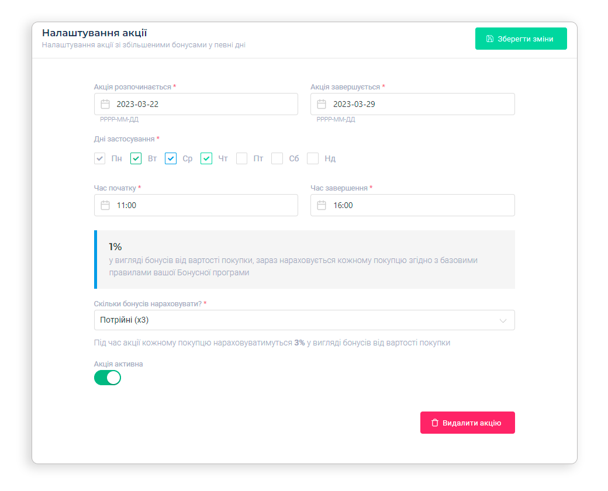Uncheck the Вт (Tuesday) checkbox

(x=136, y=158)
